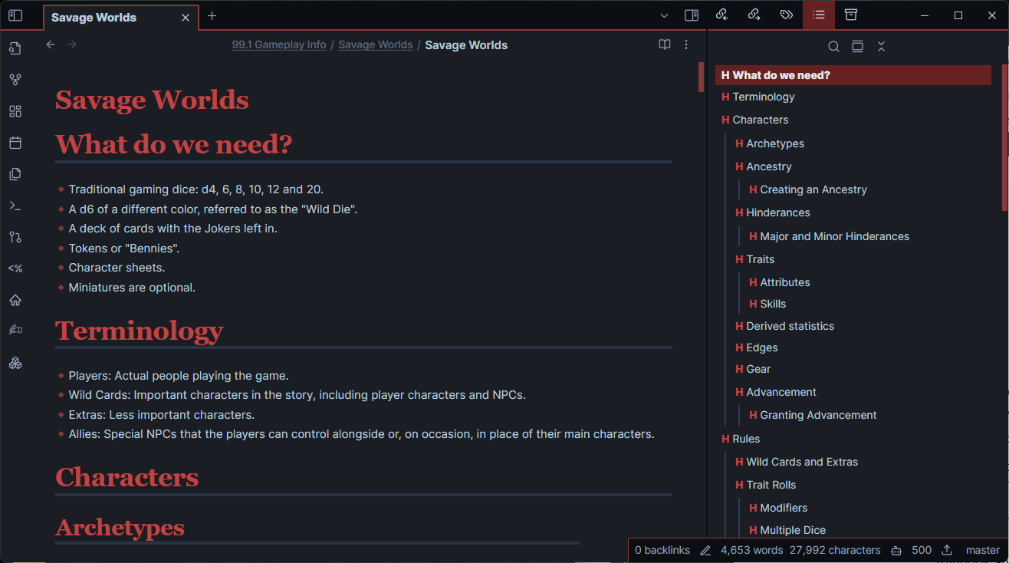Open the tags icon in right sidebar tabs

pyautogui.click(x=786, y=15)
